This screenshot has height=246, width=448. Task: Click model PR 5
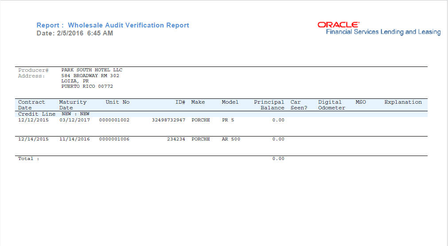(x=228, y=120)
